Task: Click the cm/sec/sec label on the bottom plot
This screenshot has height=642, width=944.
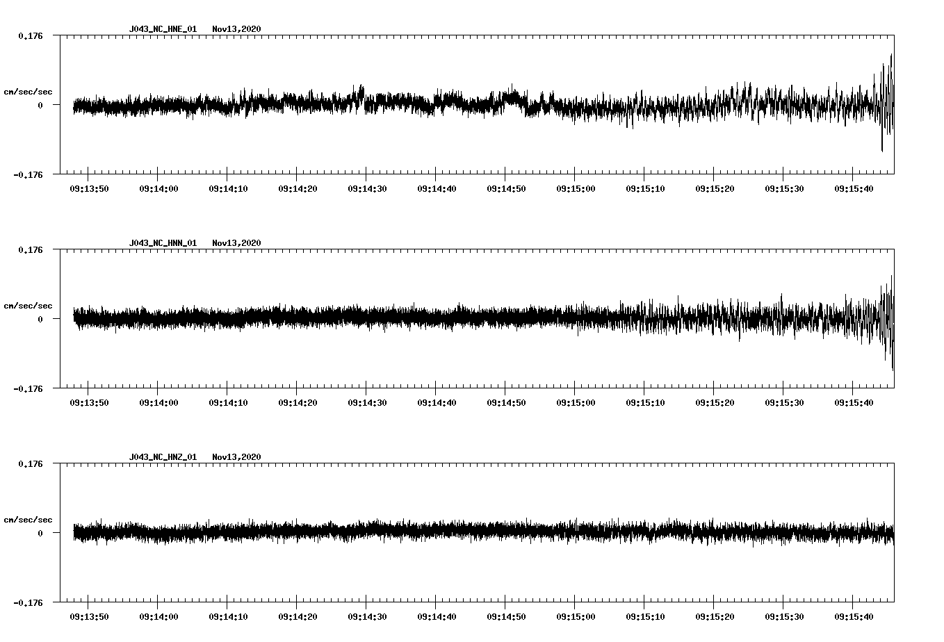Action: [28, 518]
